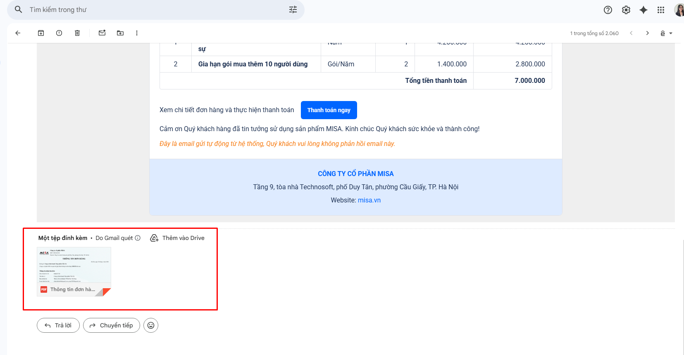The height and width of the screenshot is (355, 684).
Task: Click the search magnifier icon
Action: pos(18,9)
